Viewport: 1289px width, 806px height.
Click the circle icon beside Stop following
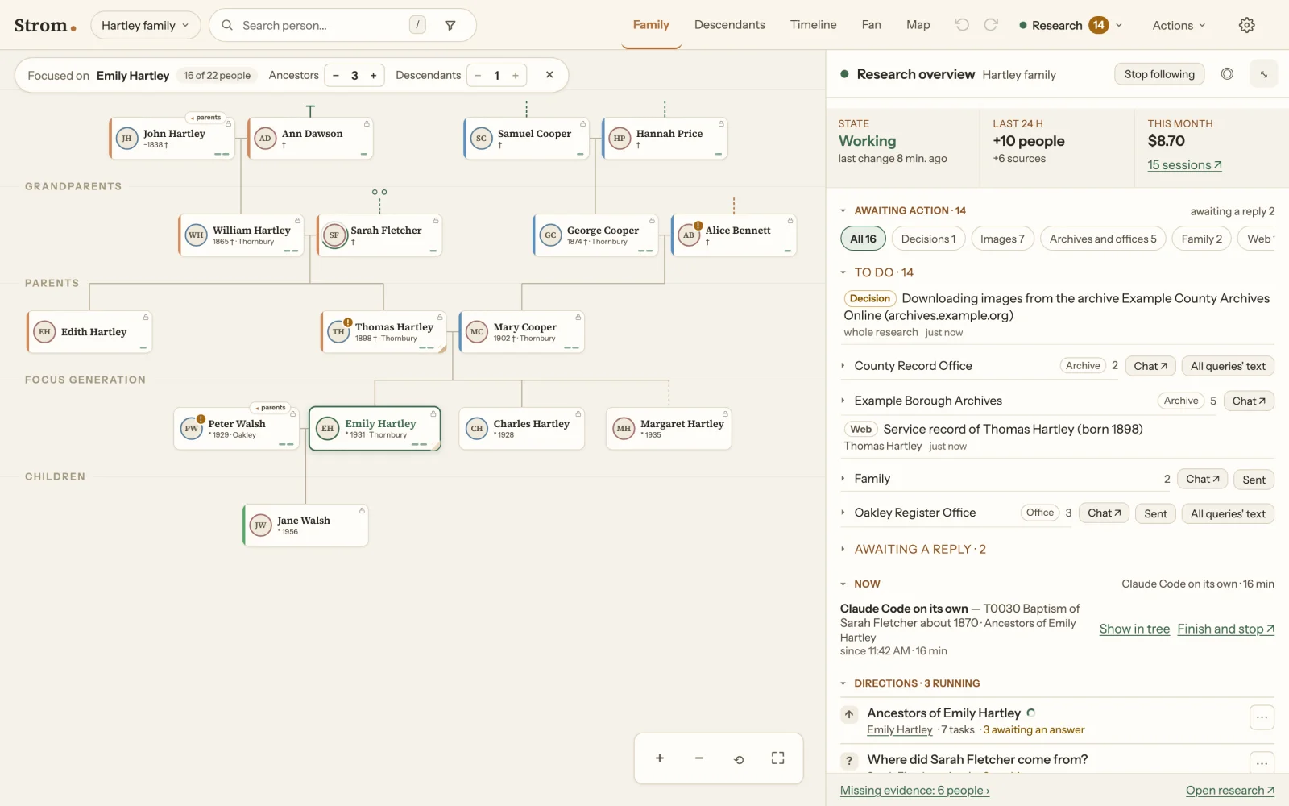pos(1227,74)
